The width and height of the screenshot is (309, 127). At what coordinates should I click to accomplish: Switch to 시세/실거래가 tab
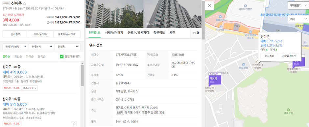point(114,32)
